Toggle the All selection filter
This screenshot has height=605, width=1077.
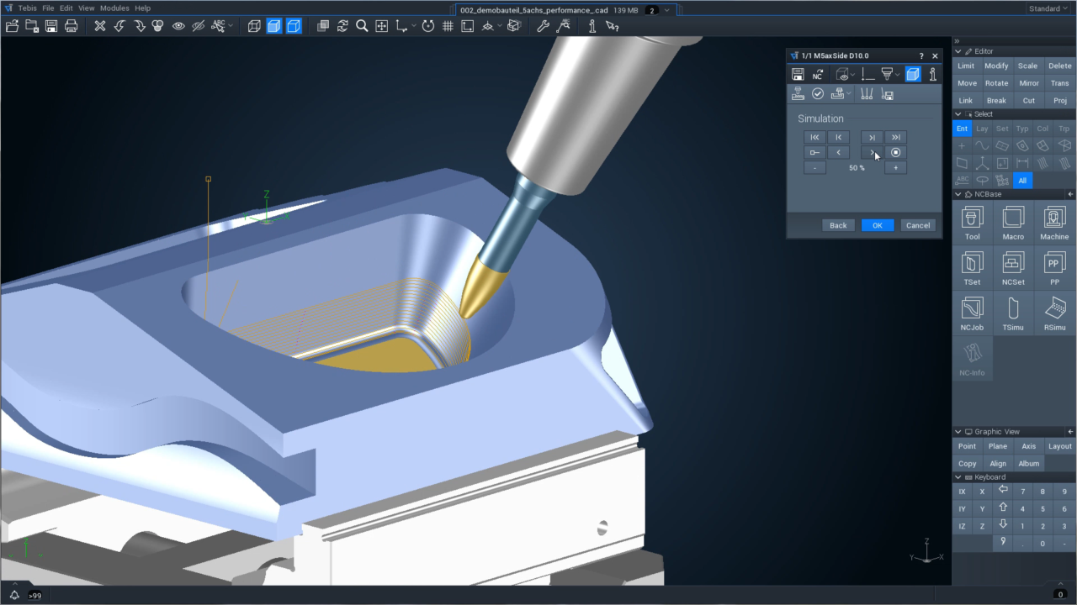[1022, 181]
